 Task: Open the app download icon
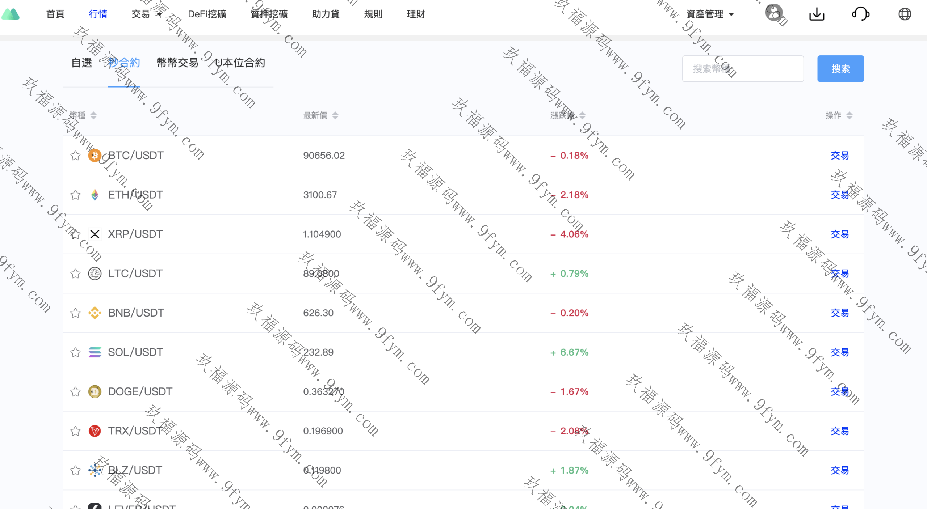click(817, 14)
